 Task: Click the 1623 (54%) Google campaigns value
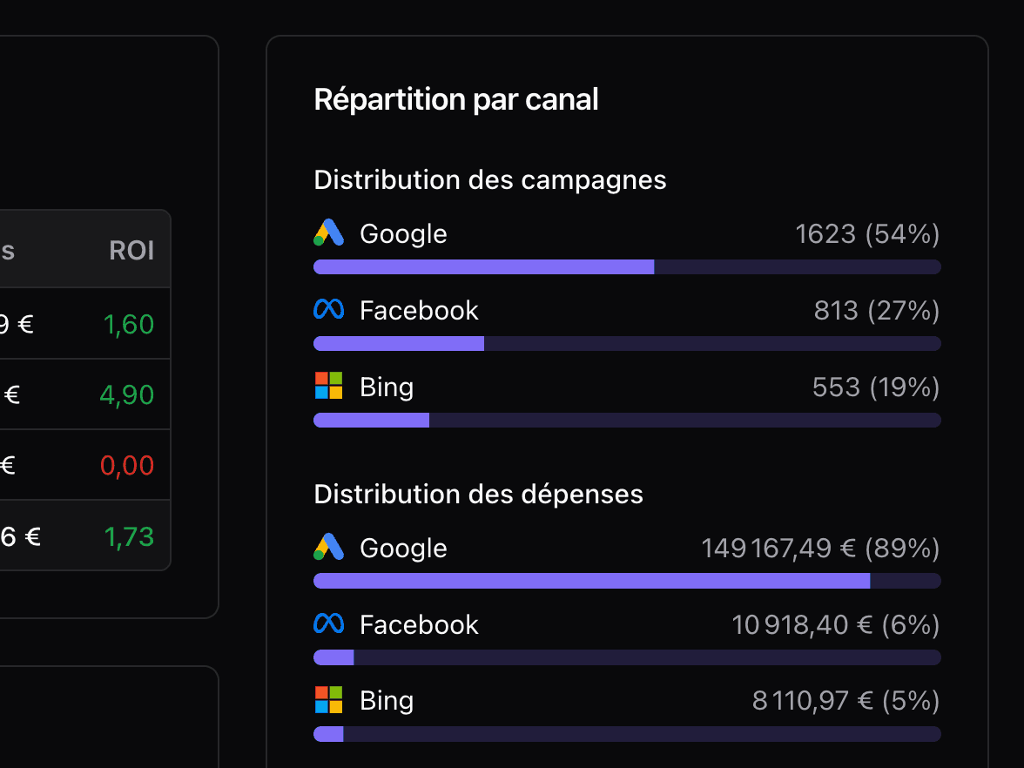click(x=866, y=232)
